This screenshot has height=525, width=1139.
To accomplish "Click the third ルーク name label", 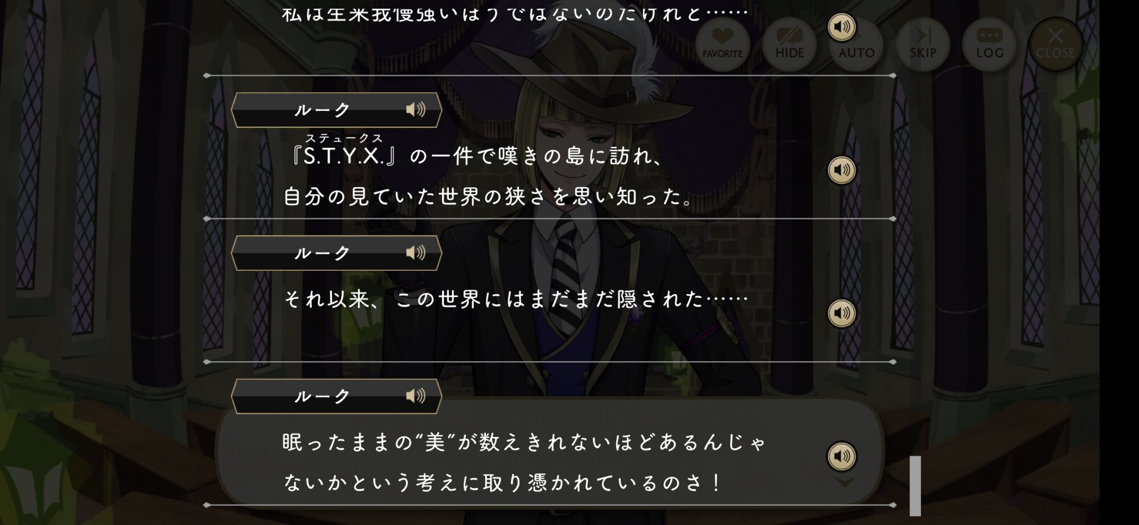I will coord(322,396).
